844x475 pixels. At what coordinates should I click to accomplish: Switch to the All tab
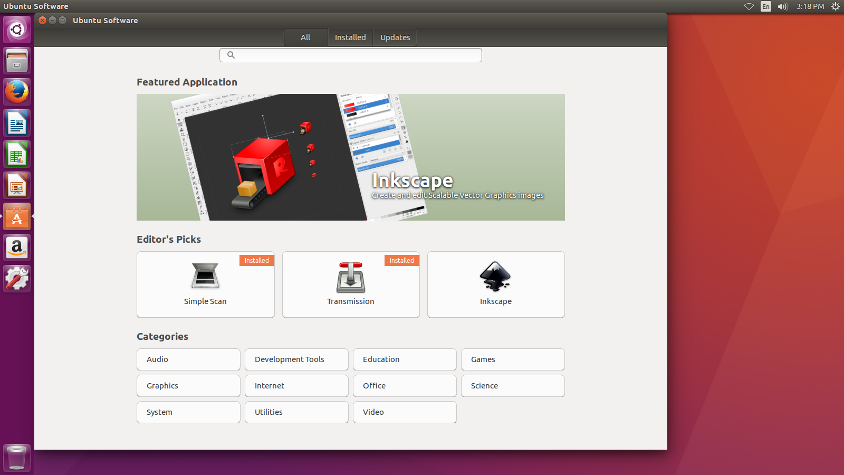[x=305, y=37]
